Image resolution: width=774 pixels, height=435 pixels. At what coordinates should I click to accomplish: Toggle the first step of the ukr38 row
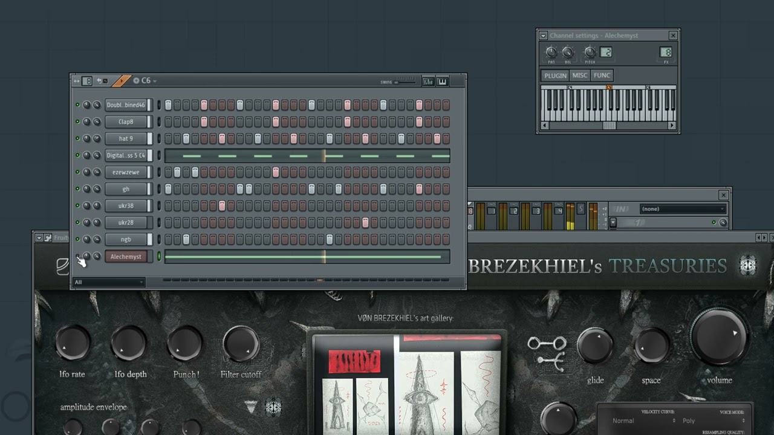(168, 206)
